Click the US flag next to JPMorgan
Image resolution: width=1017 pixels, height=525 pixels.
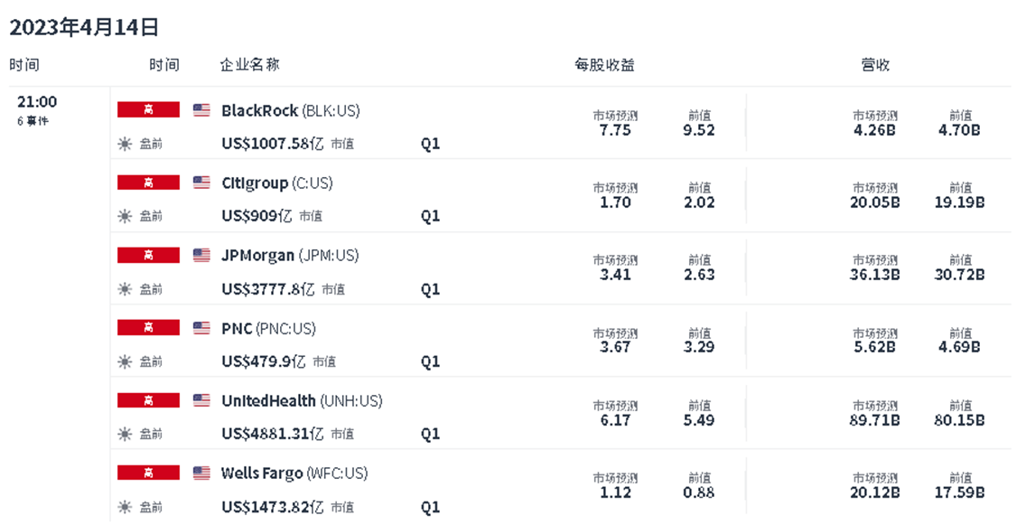[201, 256]
